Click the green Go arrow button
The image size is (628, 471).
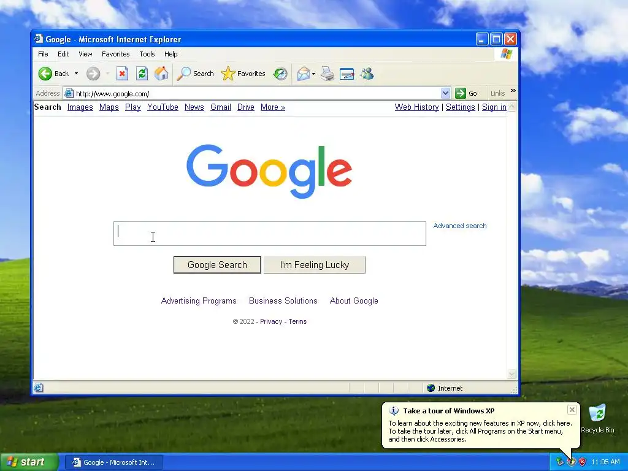pos(461,93)
